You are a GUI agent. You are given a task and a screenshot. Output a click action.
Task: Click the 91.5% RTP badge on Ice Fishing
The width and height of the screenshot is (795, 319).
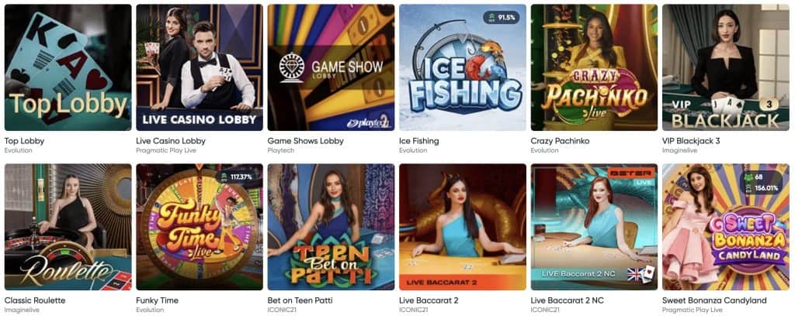tap(501, 17)
